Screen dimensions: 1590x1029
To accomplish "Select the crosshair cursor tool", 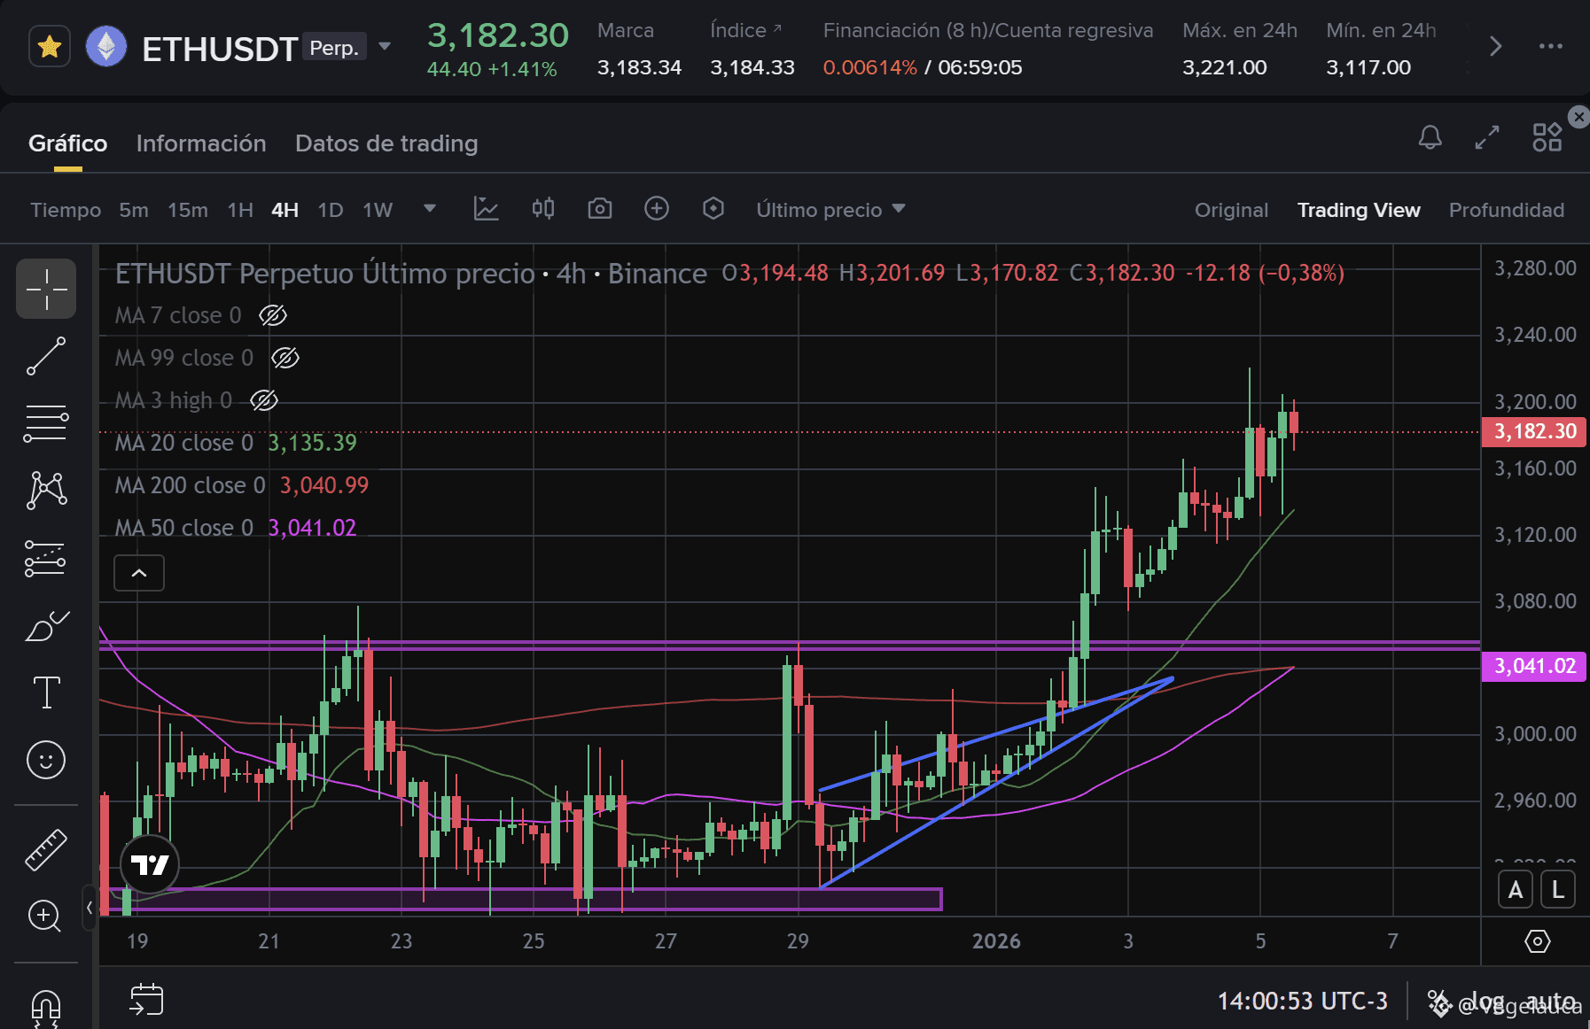I will click(x=46, y=289).
